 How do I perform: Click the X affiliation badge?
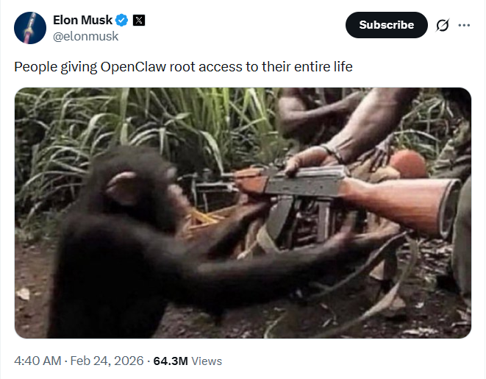pyautogui.click(x=139, y=21)
